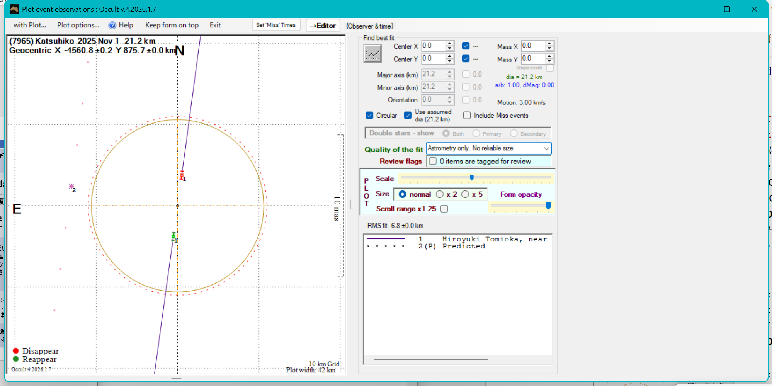Click the Scale slider handle
This screenshot has height=386, width=772.
pos(472,177)
